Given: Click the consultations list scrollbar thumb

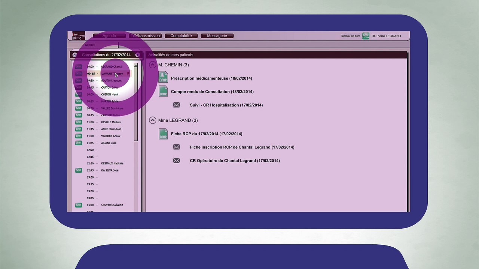Looking at the screenshot, I should coord(136,104).
